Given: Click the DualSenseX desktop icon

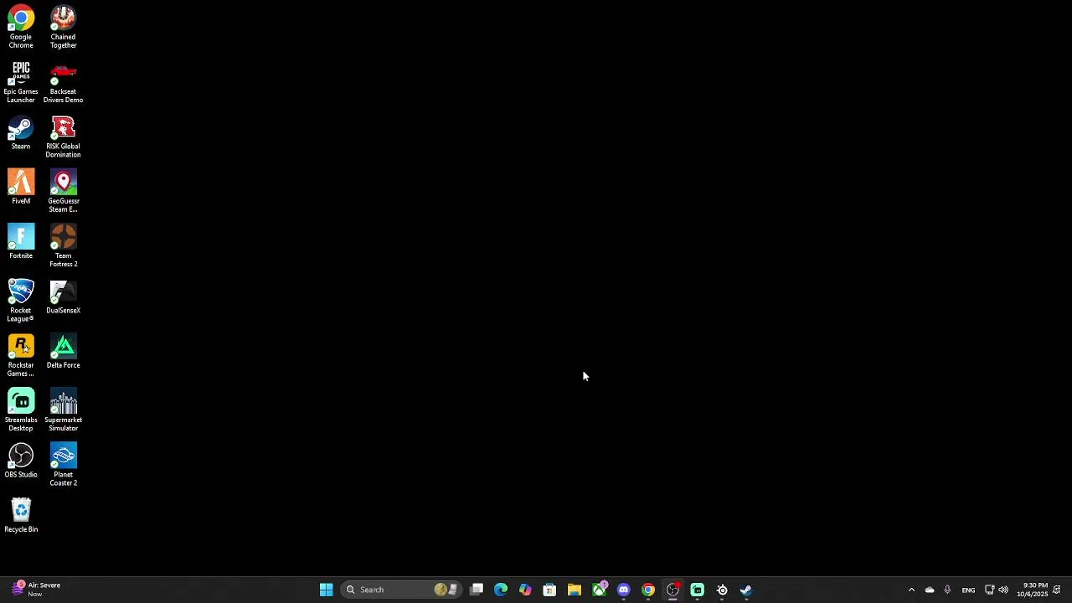Looking at the screenshot, I should click(63, 297).
